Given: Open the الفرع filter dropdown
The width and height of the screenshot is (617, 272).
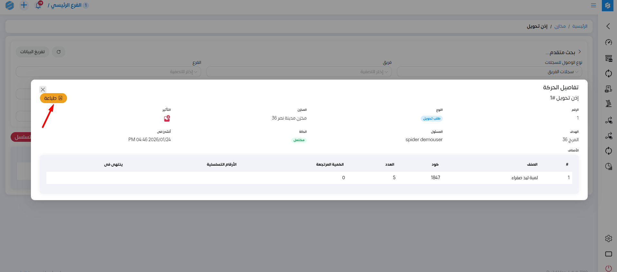Looking at the screenshot, I should tap(108, 72).
